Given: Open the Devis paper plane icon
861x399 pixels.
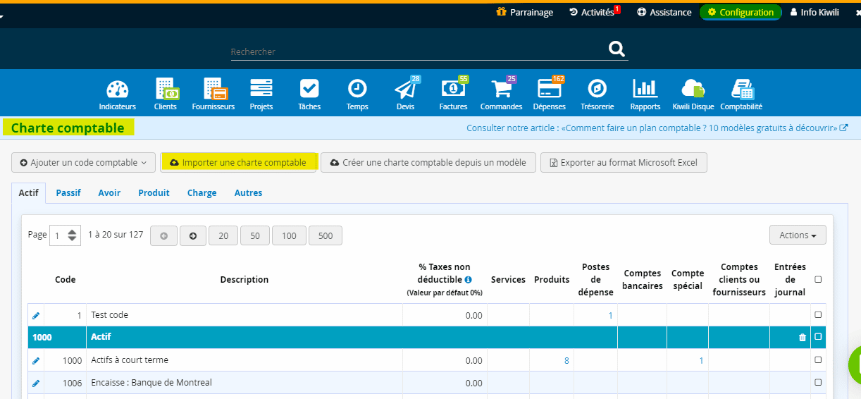Looking at the screenshot, I should pyautogui.click(x=405, y=90).
